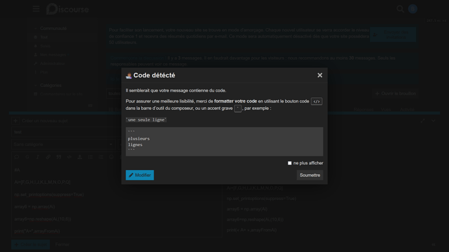The height and width of the screenshot is (252, 449).
Task: Click 'Envoyer des invitations' button
Action: [x=393, y=34]
